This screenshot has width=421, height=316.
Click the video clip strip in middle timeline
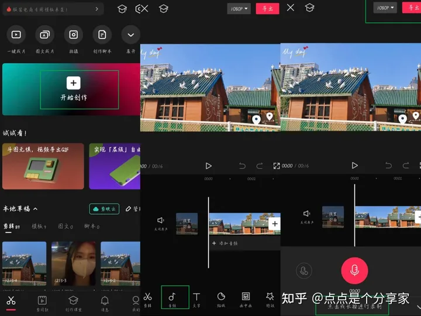point(239,224)
